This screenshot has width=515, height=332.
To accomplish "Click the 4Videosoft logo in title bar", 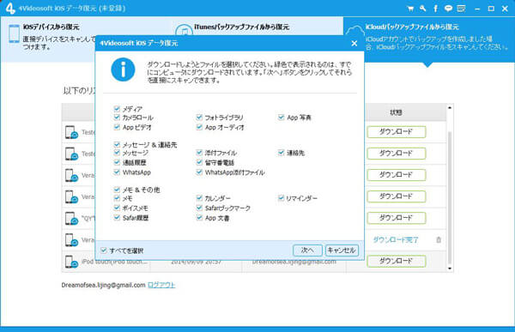I will [x=10, y=9].
